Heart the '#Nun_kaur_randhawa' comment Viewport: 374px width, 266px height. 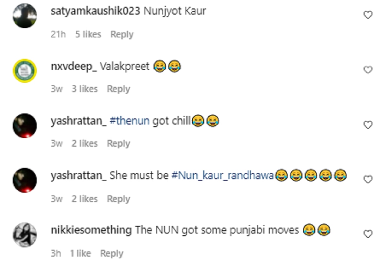tap(368, 179)
